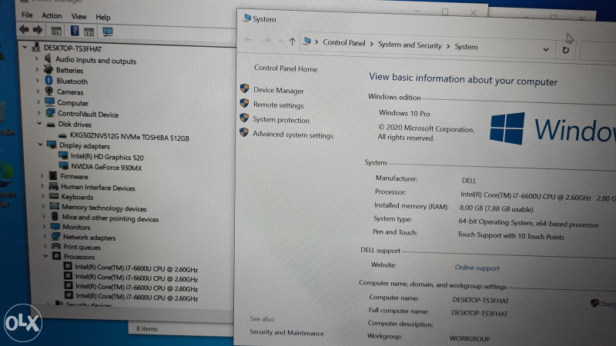This screenshot has width=616, height=346.
Task: Open System protection link
Action: point(281,120)
